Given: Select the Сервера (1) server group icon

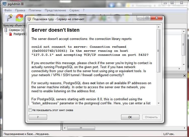Looking at the screenshot, I should (x=6, y=30).
